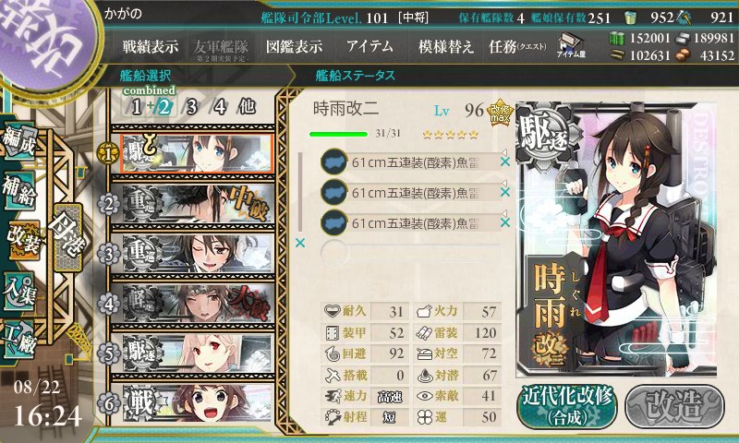The width and height of the screenshot is (739, 443).
Task: Open the 補給 (Supply) side menu icon
Action: pyautogui.click(x=18, y=190)
